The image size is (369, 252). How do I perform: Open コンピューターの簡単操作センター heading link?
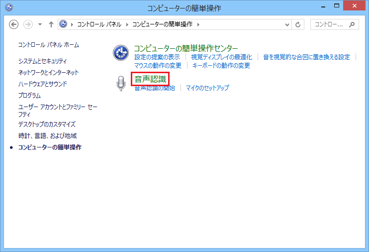186,48
